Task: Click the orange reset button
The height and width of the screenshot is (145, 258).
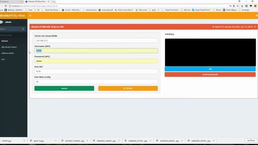Action: [x=128, y=88]
